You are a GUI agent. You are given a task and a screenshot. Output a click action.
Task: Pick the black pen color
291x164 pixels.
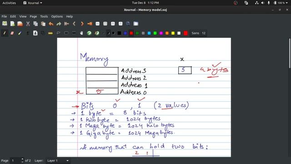[x=119, y=33]
